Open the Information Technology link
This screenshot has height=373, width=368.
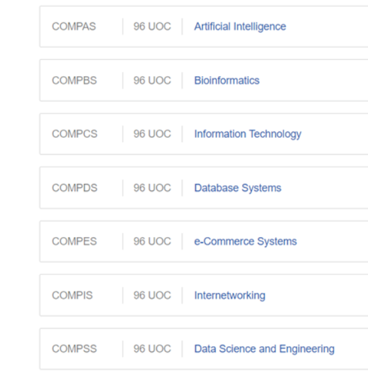point(247,134)
